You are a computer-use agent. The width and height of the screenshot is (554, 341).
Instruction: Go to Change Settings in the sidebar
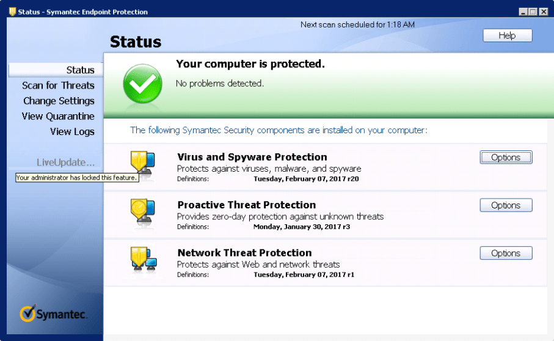pos(59,101)
